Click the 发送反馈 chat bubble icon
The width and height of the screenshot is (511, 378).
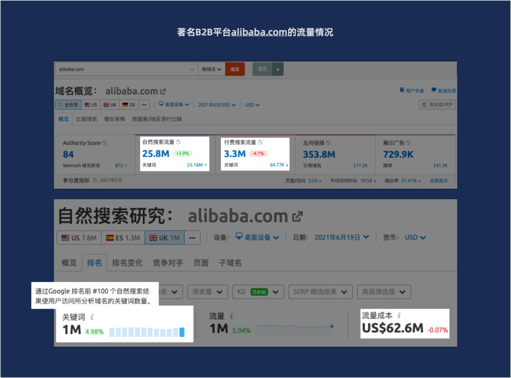coord(434,90)
